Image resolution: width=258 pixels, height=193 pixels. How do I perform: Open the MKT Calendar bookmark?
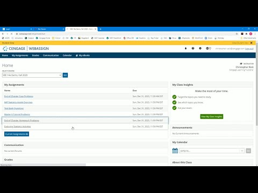point(98,38)
